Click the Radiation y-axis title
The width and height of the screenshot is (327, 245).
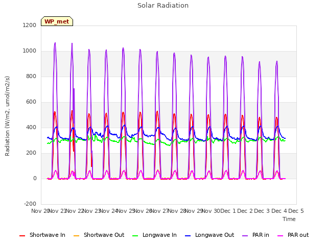point(7,116)
